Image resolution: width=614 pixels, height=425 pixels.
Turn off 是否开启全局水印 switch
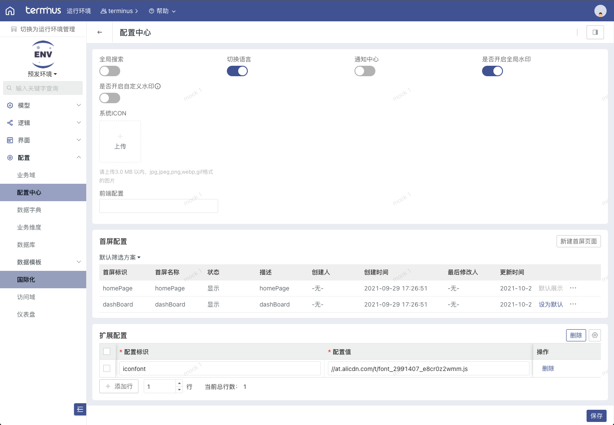[493, 71]
